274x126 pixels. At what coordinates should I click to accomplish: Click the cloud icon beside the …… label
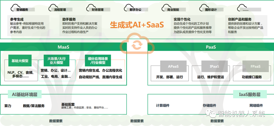(x=242, y=8)
